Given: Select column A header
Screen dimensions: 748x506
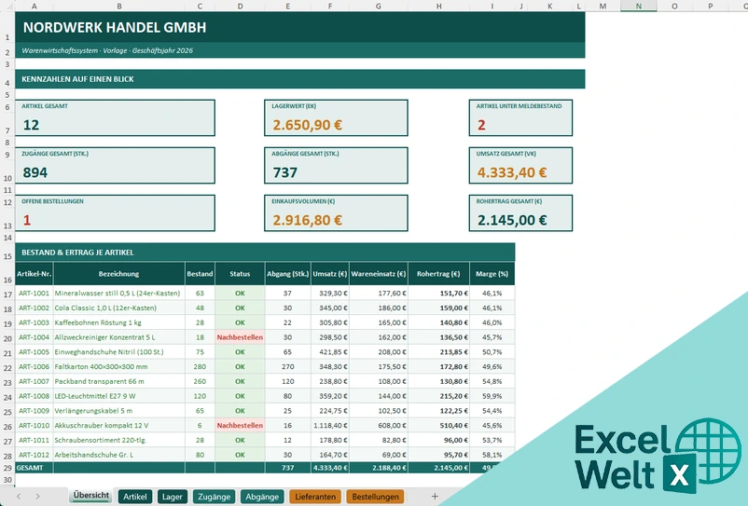Looking at the screenshot, I should 34,6.
